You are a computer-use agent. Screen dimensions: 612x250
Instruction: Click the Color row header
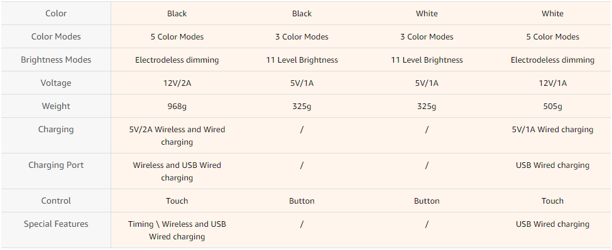pos(56,13)
